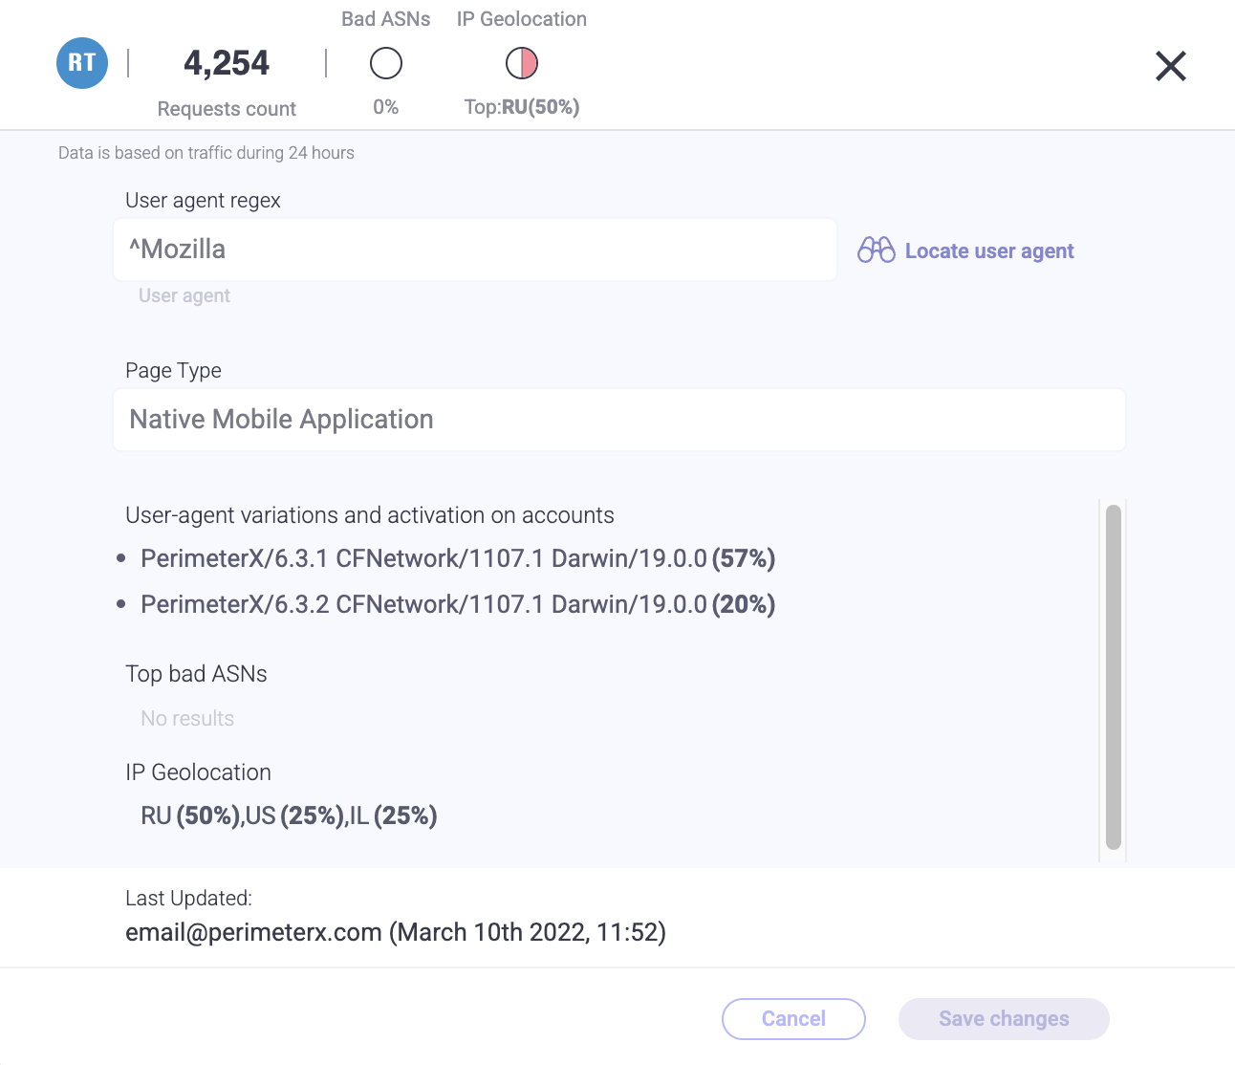Viewport: 1235px width, 1065px height.
Task: Click the IP Geolocation header label
Action: coord(522,19)
